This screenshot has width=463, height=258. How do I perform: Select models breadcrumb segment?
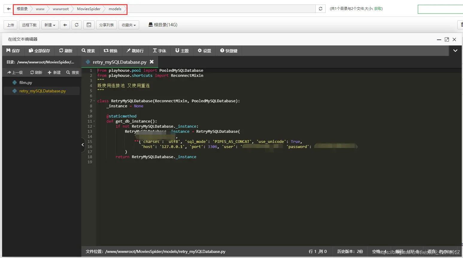pos(115,9)
